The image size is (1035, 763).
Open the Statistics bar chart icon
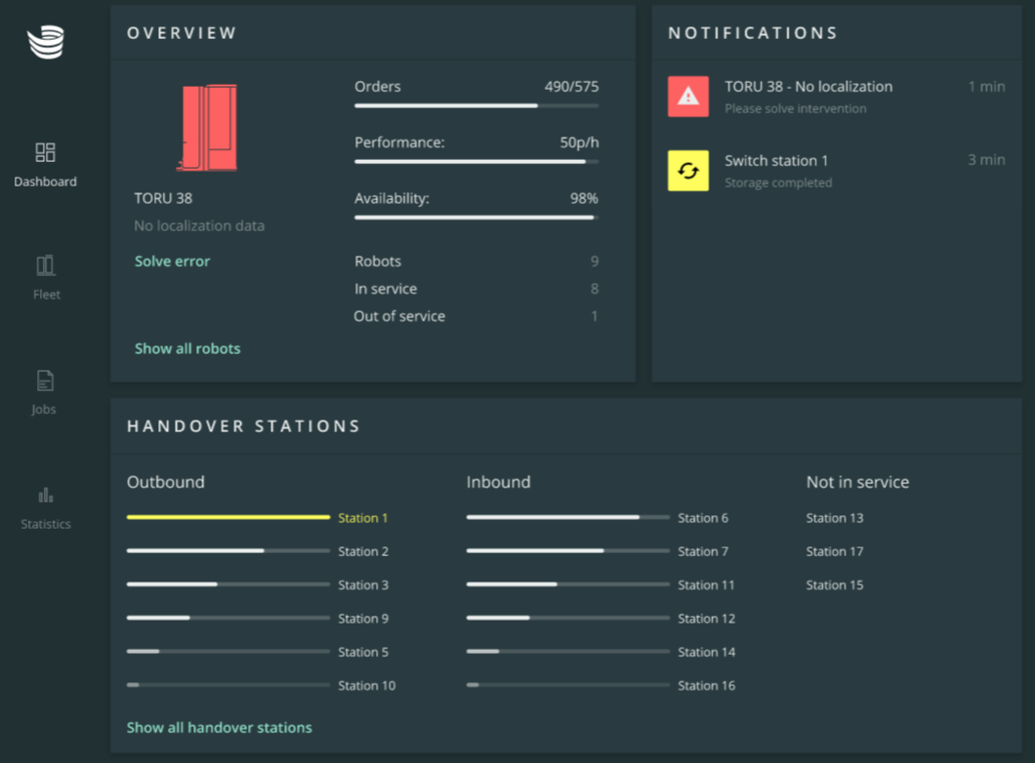pyautogui.click(x=45, y=495)
